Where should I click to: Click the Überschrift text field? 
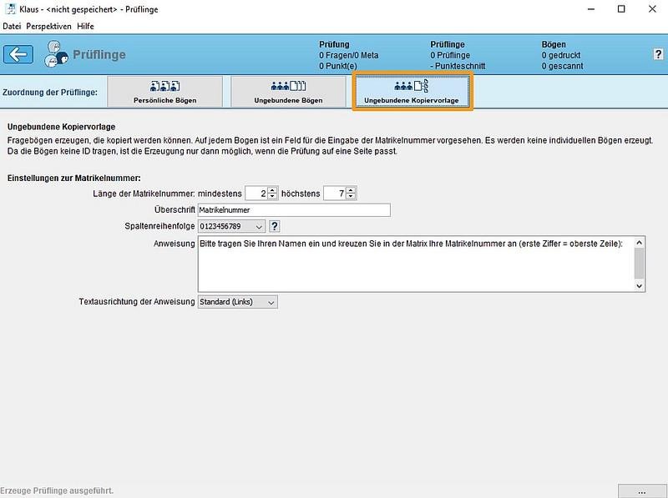click(294, 210)
